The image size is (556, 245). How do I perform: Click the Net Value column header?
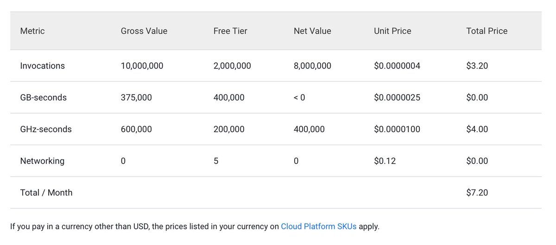coord(312,31)
